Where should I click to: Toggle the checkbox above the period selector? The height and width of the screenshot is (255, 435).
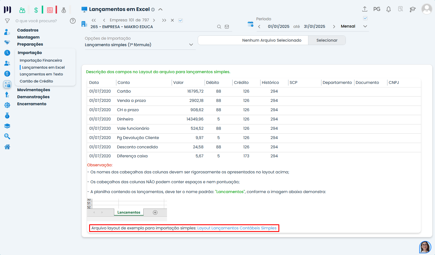coord(365,18)
